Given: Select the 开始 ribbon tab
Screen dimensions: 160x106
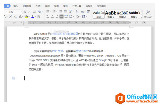Looking at the screenshot, I should (7, 6).
